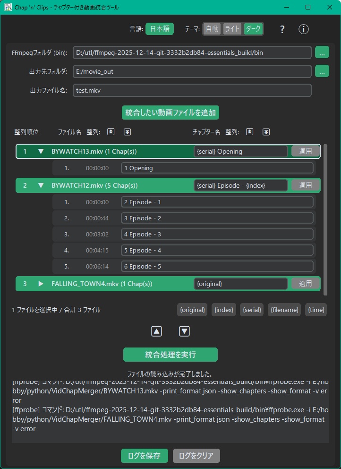Image resolution: width=341 pixels, height=469 pixels.
Task: Run the merge with 統合処理を実行
Action: (x=170, y=355)
